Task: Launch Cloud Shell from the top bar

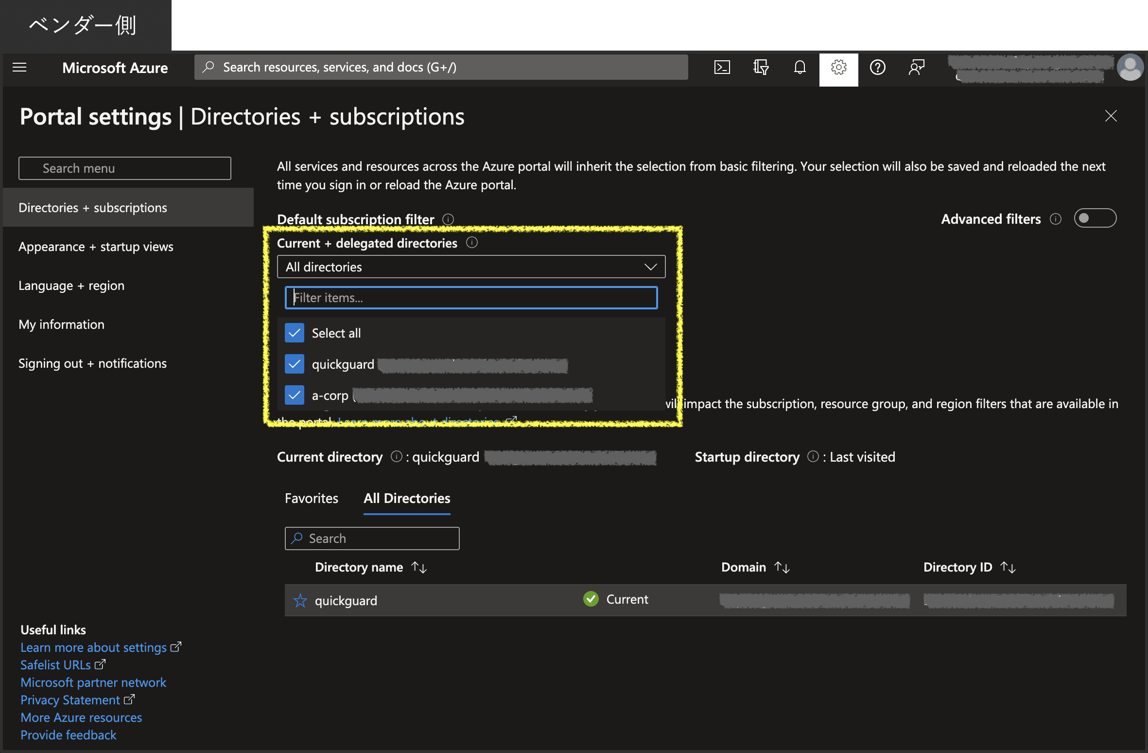Action: (722, 67)
